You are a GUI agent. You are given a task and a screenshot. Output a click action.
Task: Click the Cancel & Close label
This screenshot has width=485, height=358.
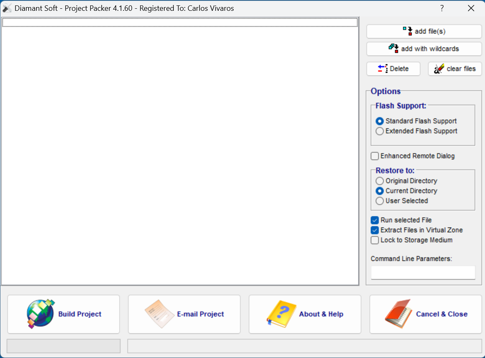(442, 314)
